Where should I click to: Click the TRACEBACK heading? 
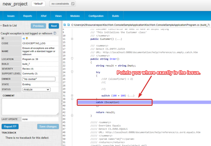coord(9,133)
